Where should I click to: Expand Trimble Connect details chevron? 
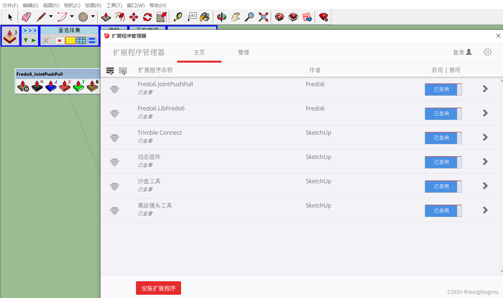click(x=485, y=137)
